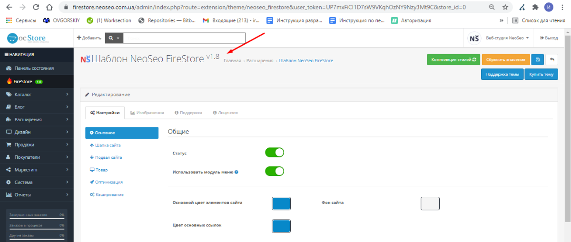Screen dimensions: 571x242
Task: Expand the Блог menu
Action: coord(37,107)
